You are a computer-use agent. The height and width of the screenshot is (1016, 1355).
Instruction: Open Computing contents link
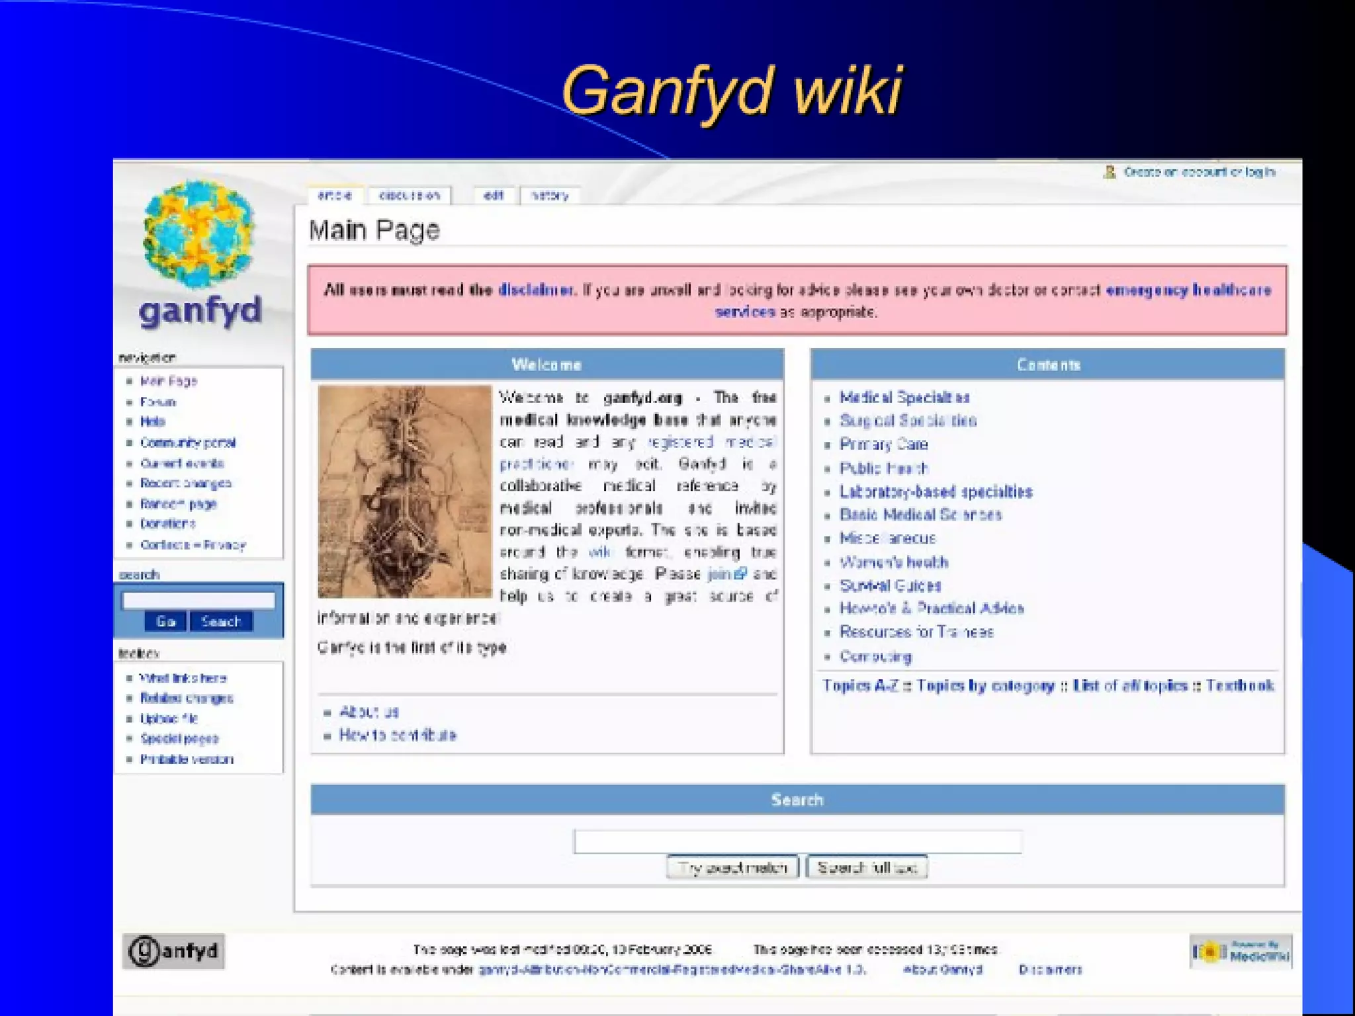(876, 656)
